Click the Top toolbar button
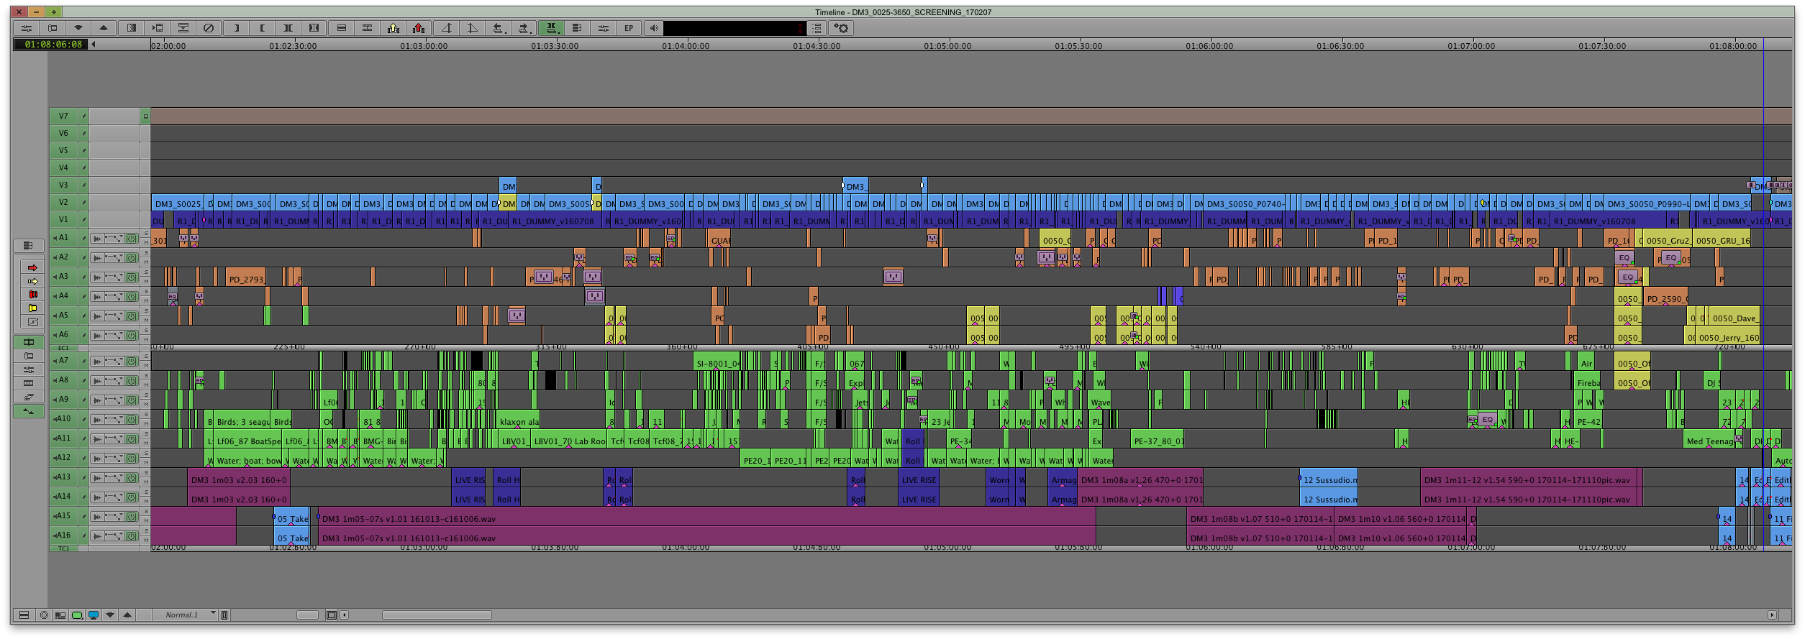The image size is (1805, 639). pyautogui.click(x=446, y=28)
